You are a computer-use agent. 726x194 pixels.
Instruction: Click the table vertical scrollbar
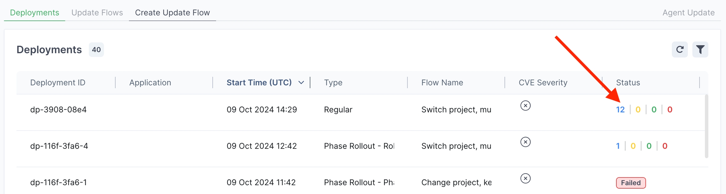706,126
